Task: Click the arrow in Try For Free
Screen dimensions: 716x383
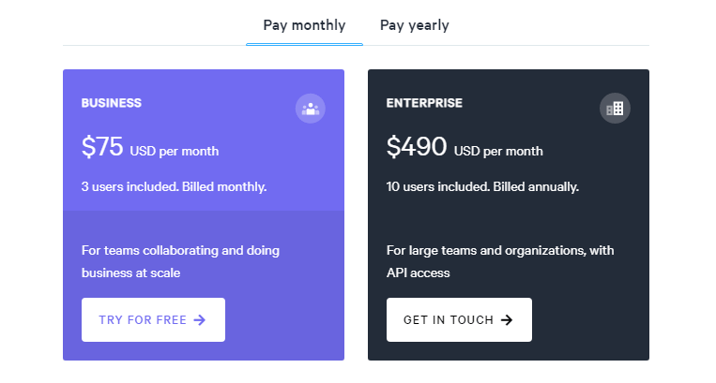Action: point(200,320)
